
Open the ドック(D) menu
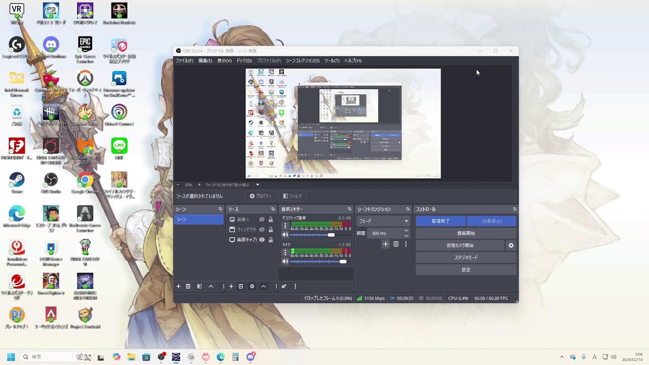click(244, 61)
